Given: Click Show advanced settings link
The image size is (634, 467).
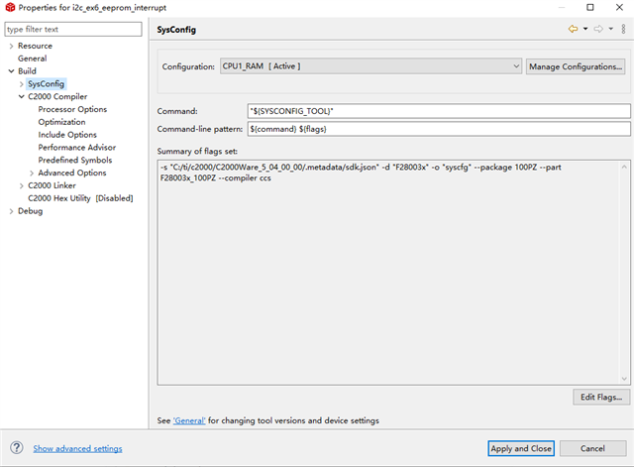Looking at the screenshot, I should pyautogui.click(x=77, y=449).
